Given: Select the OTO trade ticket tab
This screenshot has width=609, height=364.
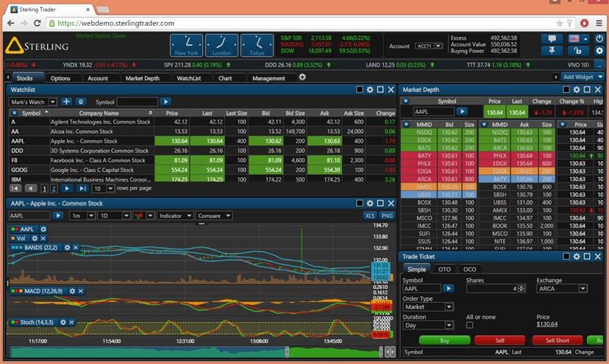Looking at the screenshot, I should (444, 269).
